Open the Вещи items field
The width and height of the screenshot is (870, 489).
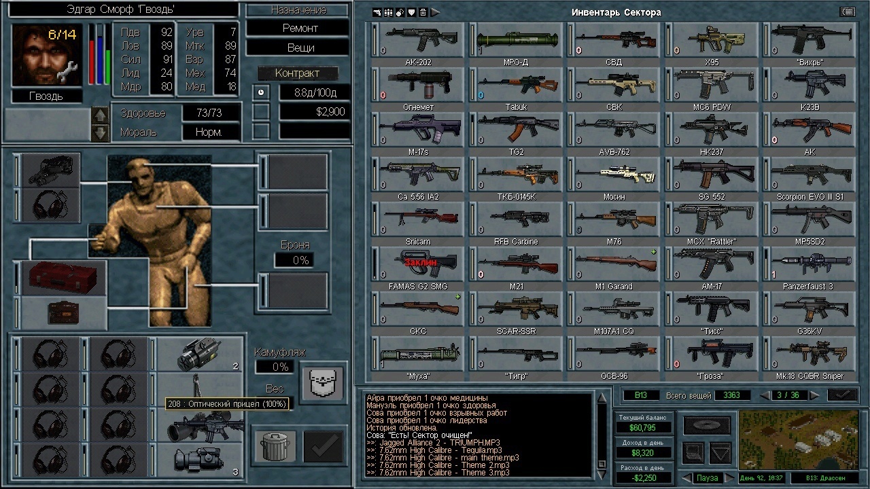coord(298,48)
